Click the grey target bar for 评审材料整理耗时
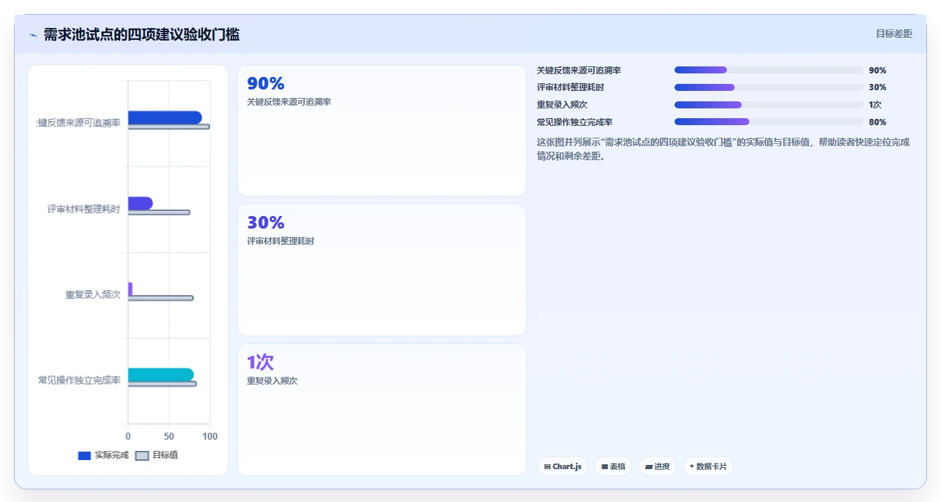The height and width of the screenshot is (502, 941). pyautogui.click(x=159, y=213)
